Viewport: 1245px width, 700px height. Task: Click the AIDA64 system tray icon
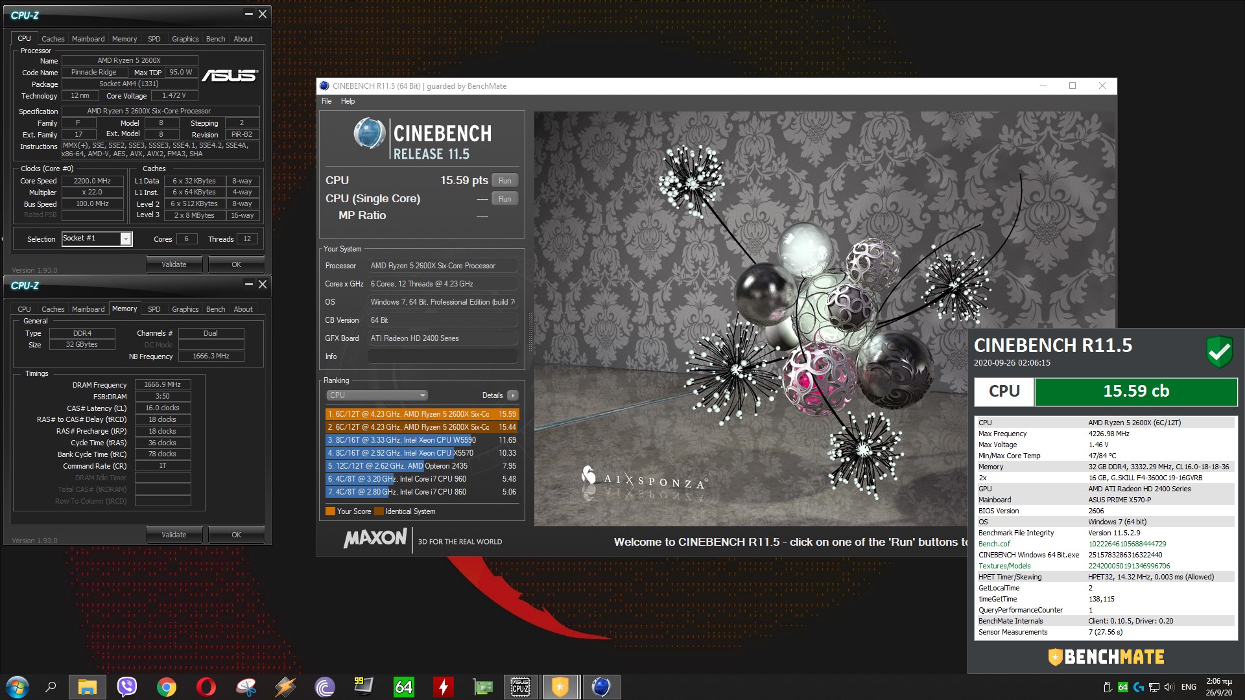click(1123, 687)
